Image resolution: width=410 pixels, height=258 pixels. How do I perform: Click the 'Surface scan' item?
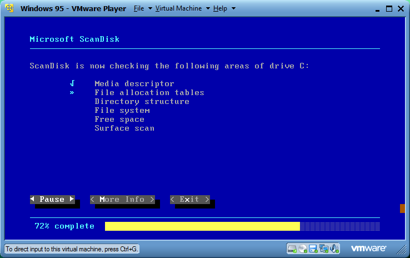[124, 128]
